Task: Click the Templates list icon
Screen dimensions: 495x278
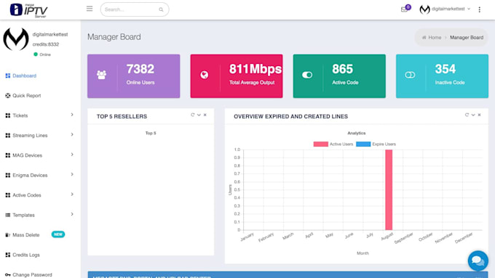Action: tap(7, 215)
